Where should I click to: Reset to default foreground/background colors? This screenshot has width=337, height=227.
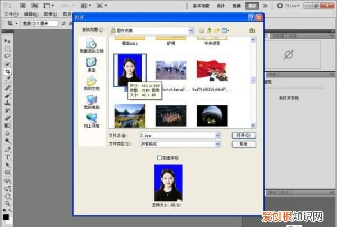pyautogui.click(x=4, y=211)
